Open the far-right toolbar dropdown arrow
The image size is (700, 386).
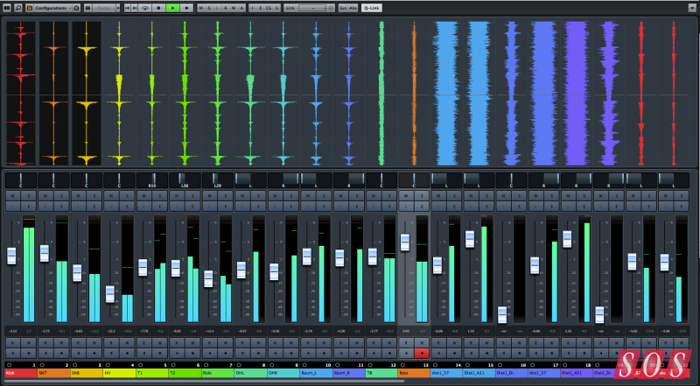tap(692, 8)
